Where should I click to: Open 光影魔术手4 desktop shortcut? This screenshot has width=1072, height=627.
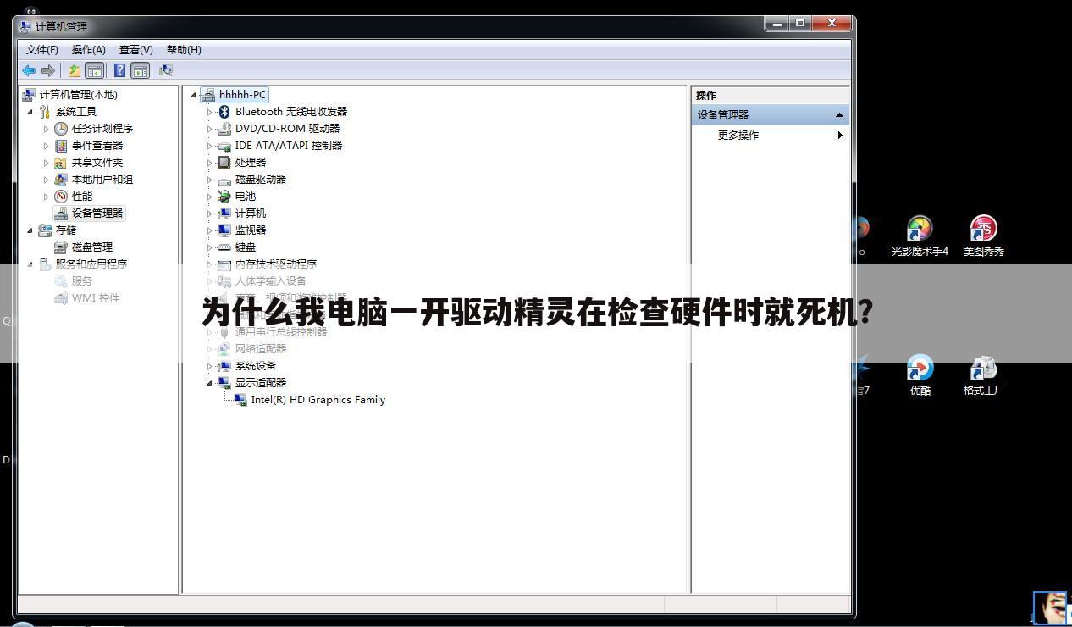(x=919, y=230)
